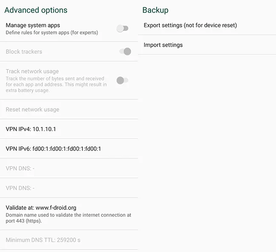The height and width of the screenshot is (252, 276).
Task: Open Validate at www.f-droid.org setting
Action: click(41, 208)
